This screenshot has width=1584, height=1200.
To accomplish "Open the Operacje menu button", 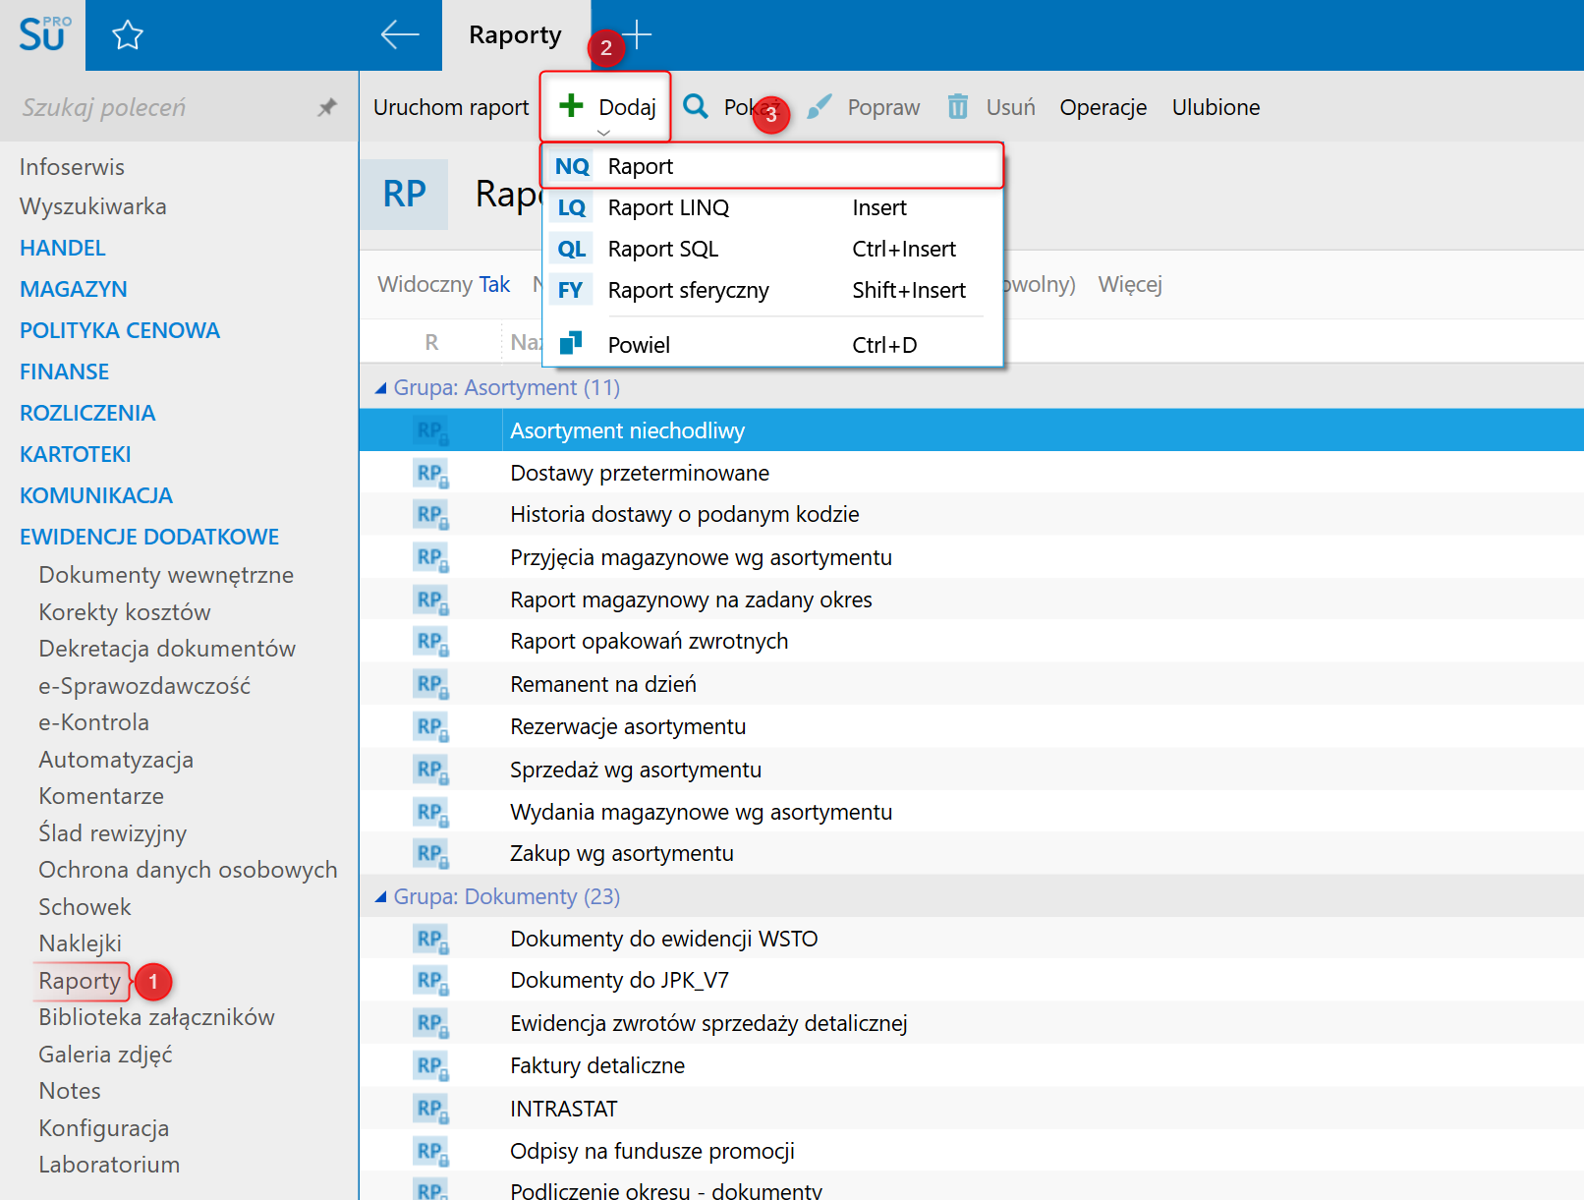I will point(1103,107).
